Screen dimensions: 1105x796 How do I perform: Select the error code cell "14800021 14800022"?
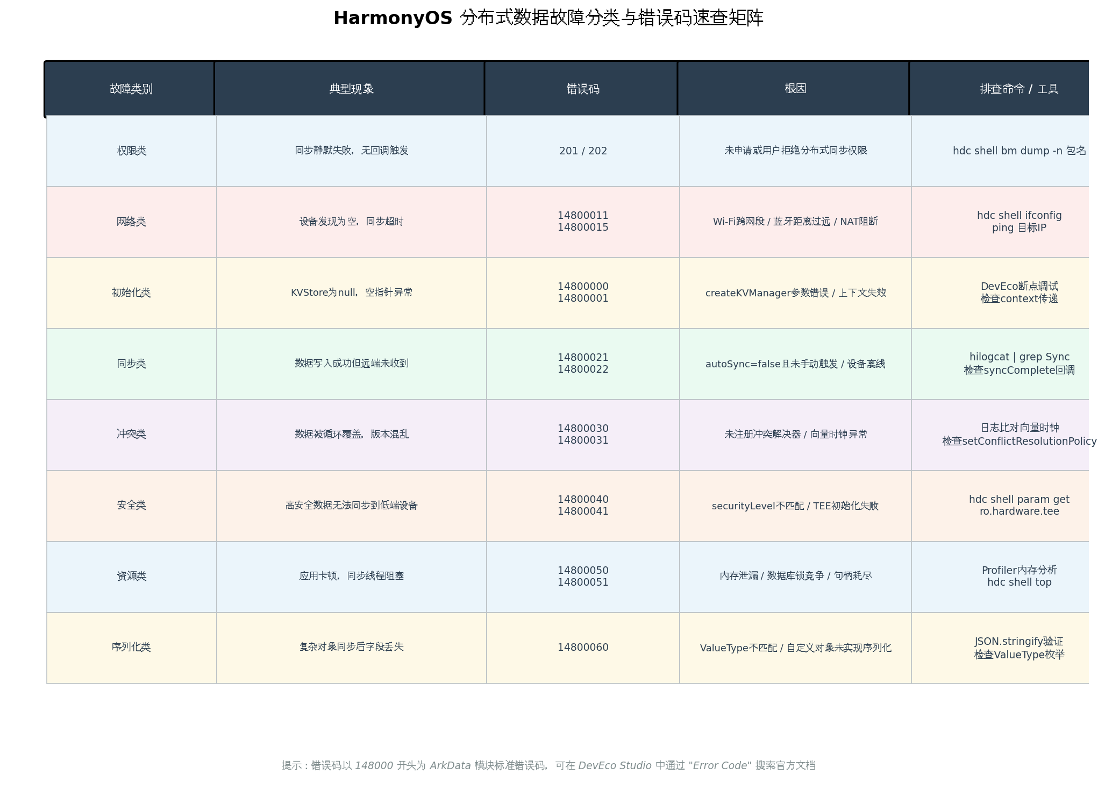tap(583, 364)
